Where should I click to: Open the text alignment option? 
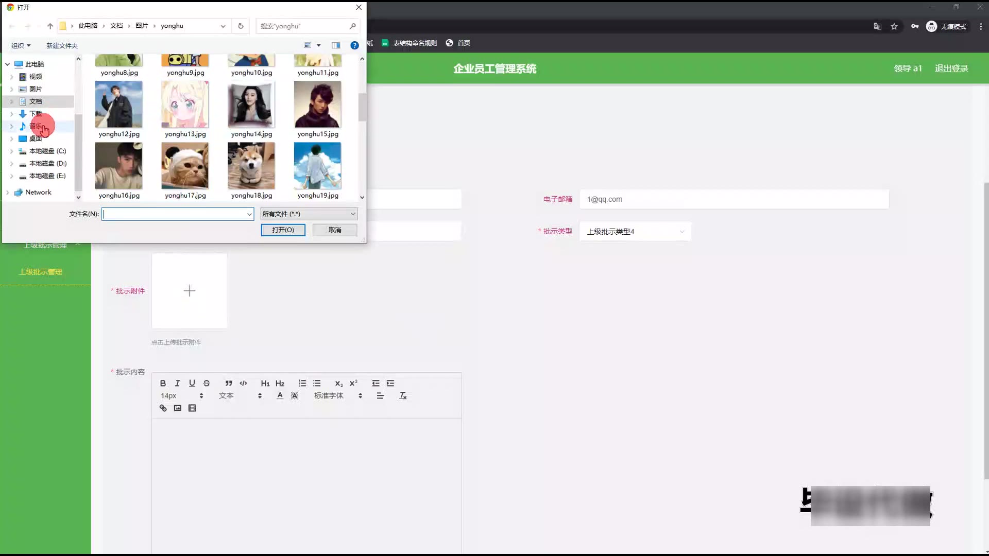point(380,395)
